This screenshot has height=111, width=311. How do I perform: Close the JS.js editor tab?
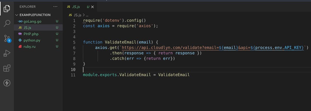92,7
